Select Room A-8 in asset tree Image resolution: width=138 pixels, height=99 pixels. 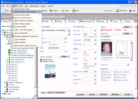(14, 80)
